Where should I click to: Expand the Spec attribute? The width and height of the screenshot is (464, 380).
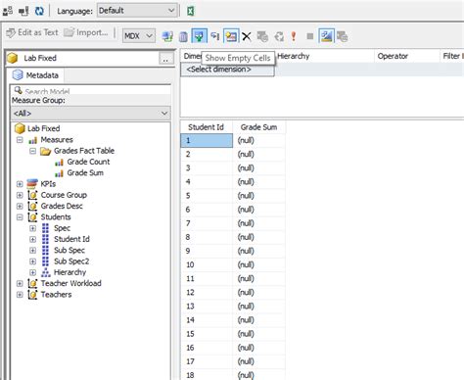tap(32, 228)
